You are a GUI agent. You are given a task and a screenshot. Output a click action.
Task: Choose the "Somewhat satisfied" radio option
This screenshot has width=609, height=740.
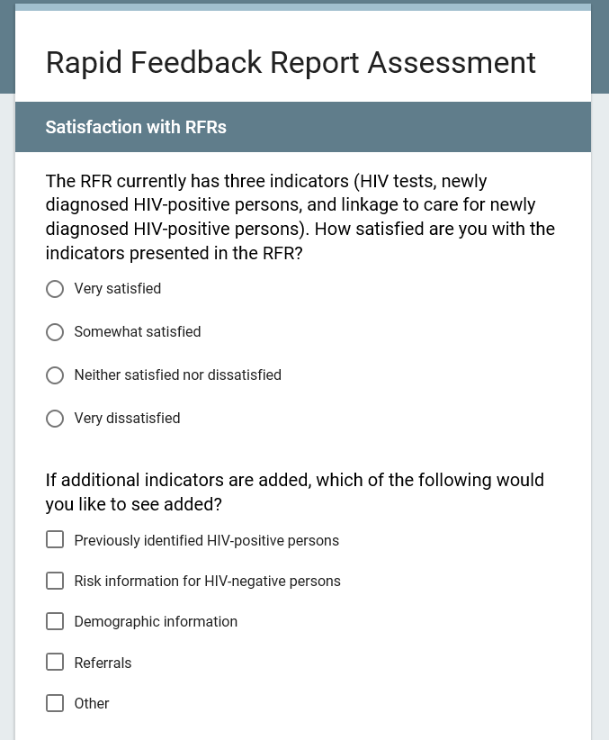point(55,332)
